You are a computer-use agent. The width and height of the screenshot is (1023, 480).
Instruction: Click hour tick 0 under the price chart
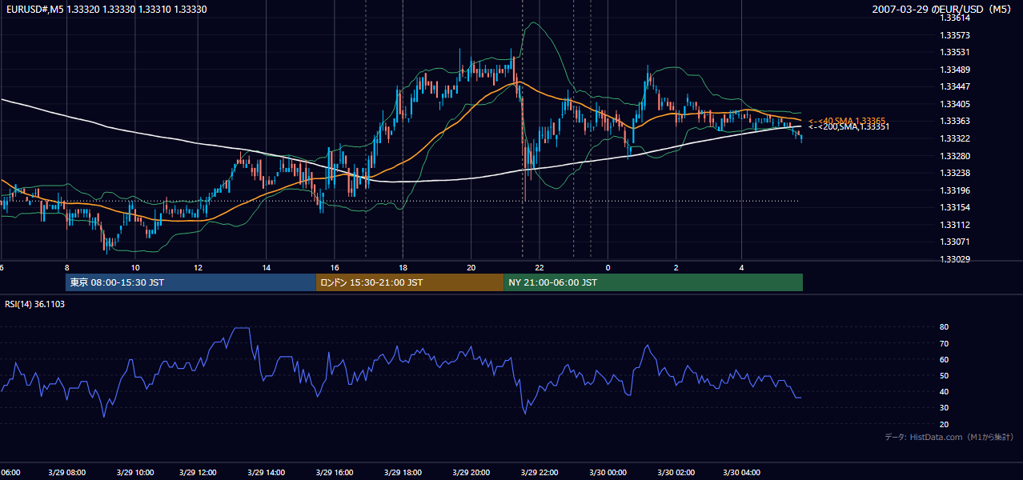(x=608, y=267)
